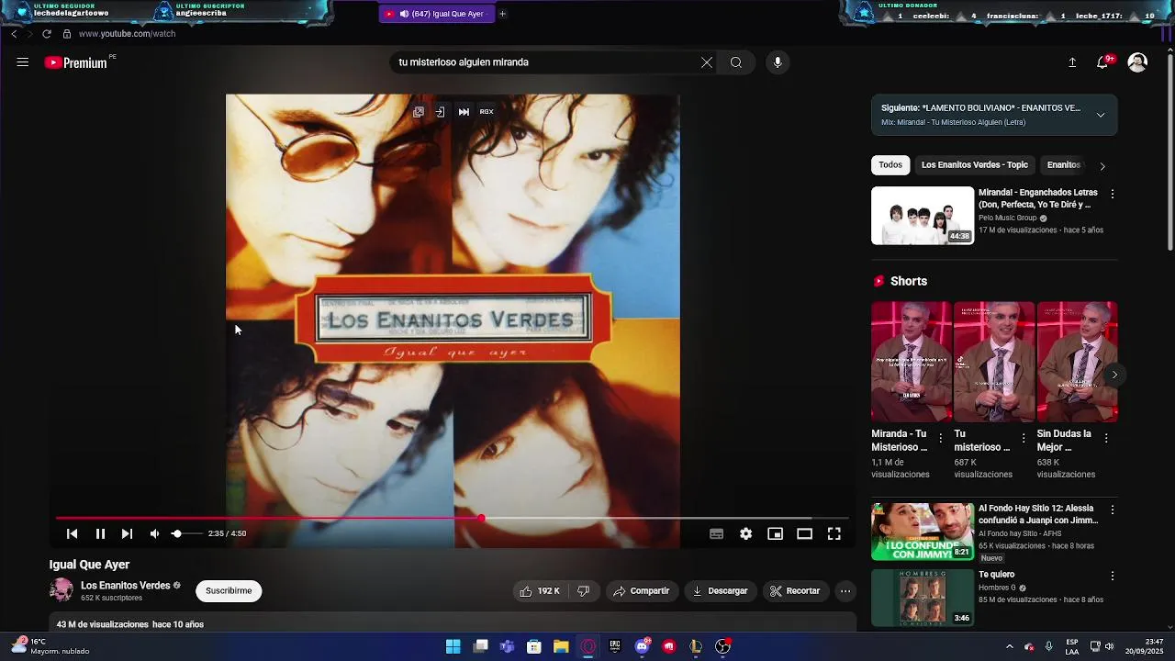Show next Shorts with arrow button
Image resolution: width=1175 pixels, height=661 pixels.
pyautogui.click(x=1114, y=375)
